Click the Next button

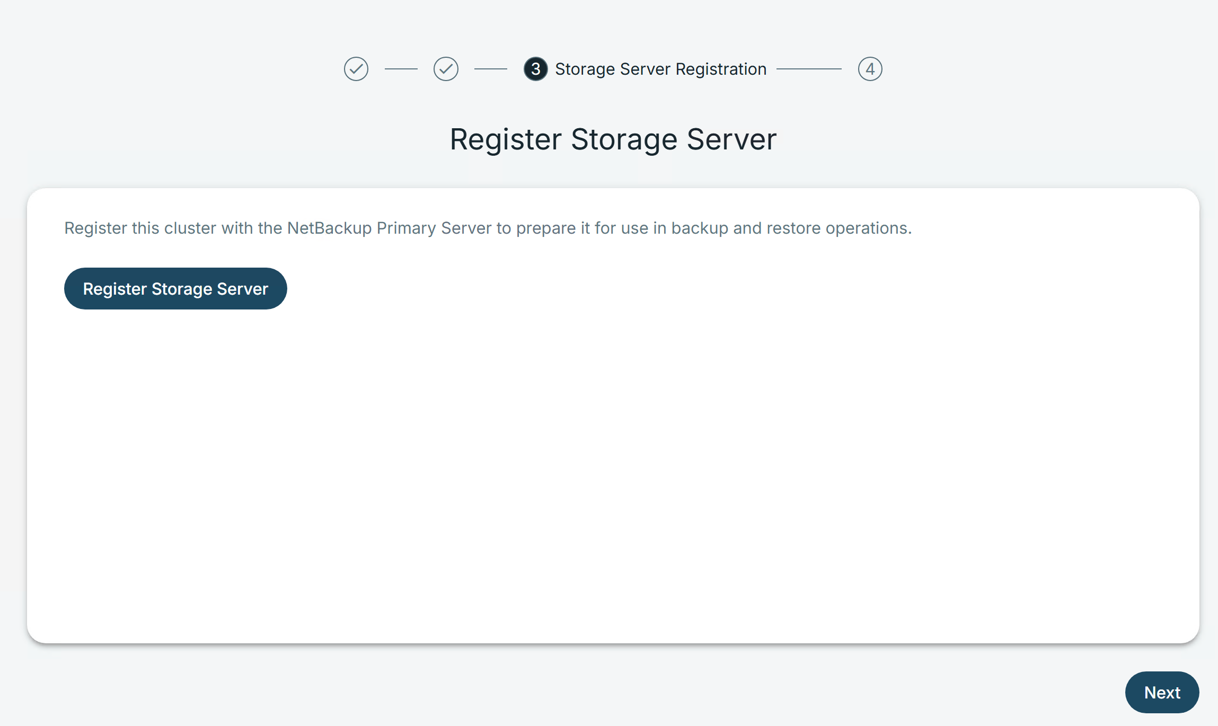click(x=1161, y=692)
